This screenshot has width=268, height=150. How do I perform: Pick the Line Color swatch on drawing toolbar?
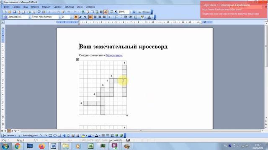[x=90, y=135]
